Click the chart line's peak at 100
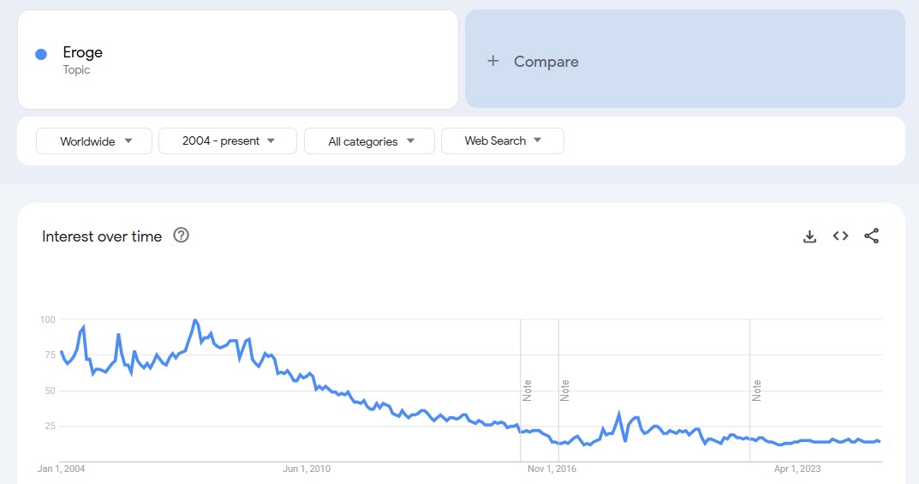The width and height of the screenshot is (919, 484). [195, 320]
